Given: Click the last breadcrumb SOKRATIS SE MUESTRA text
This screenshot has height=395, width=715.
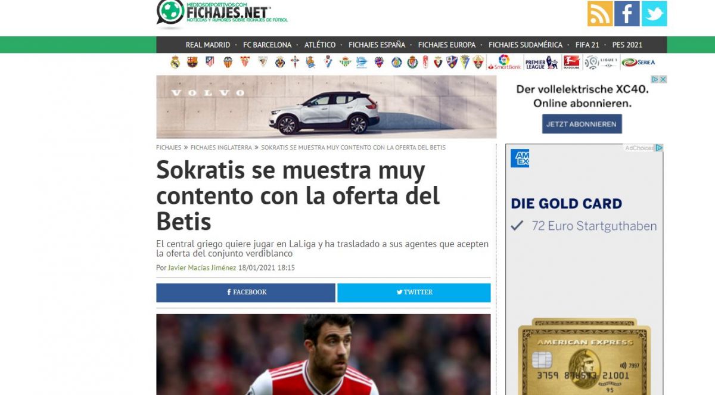Looking at the screenshot, I should coord(353,147).
